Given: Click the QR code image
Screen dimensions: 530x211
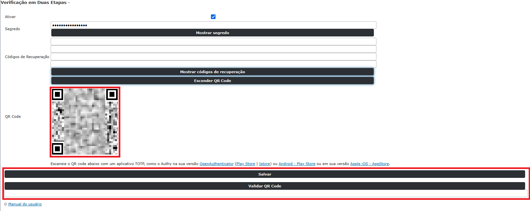Looking at the screenshot, I should (85, 122).
